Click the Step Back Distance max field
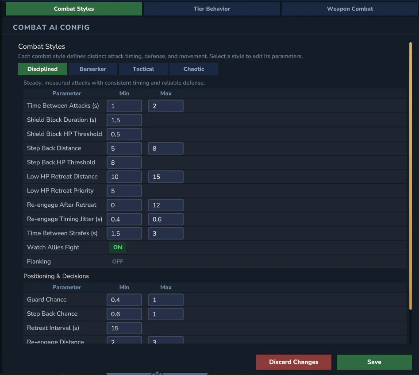This screenshot has height=375, width=419. (165, 148)
